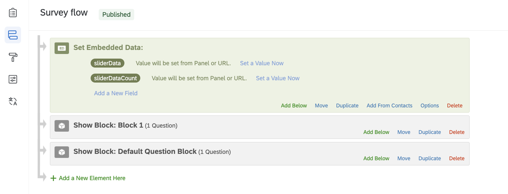Click the sliderData field name pill

point(107,63)
